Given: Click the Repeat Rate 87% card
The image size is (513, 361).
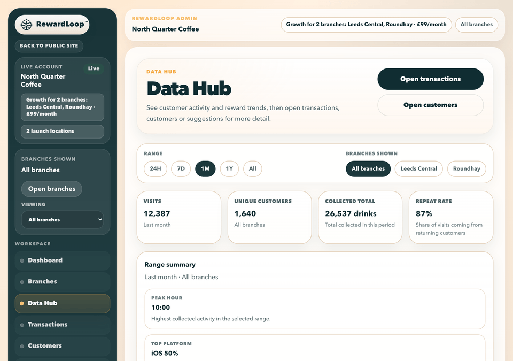Looking at the screenshot, I should 451,218.
